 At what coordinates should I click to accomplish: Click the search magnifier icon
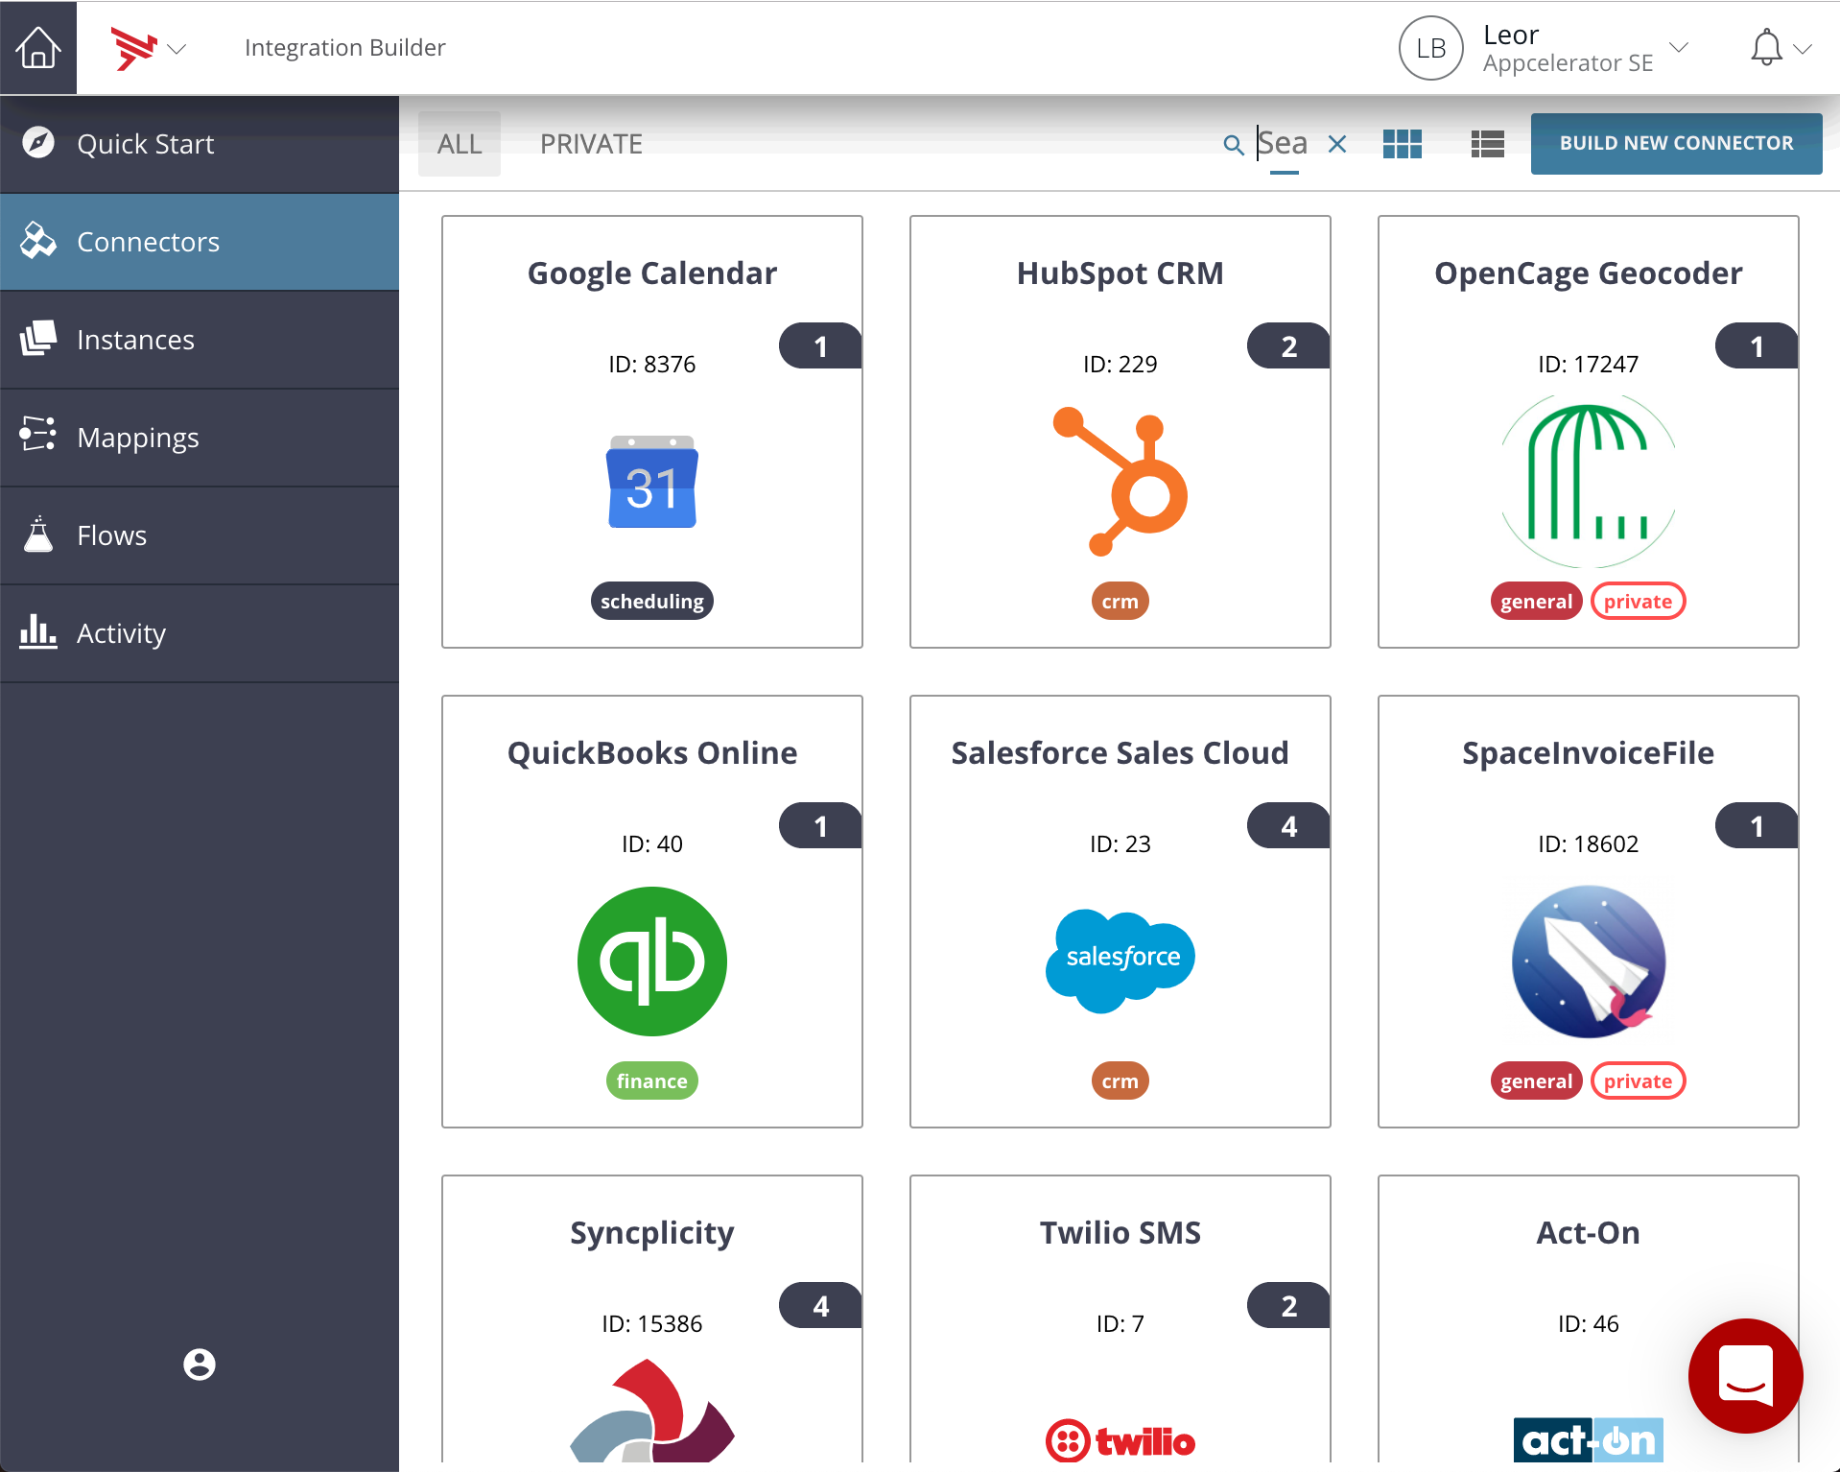click(1233, 145)
